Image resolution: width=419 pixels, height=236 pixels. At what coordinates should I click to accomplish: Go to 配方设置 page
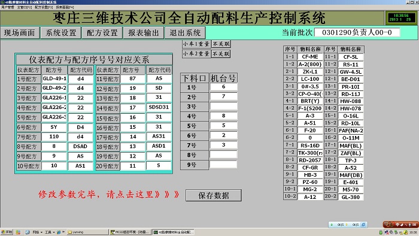(102, 32)
